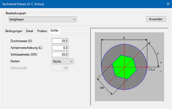The image size is (172, 109).
Task: Click the Kantengröße label
Action: click(x=19, y=68)
